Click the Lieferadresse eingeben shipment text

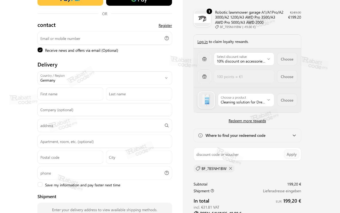(x=282, y=191)
